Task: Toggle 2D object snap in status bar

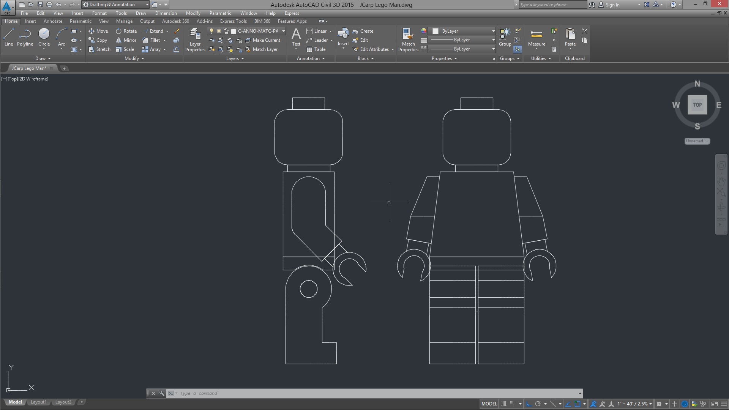Action: click(x=578, y=404)
